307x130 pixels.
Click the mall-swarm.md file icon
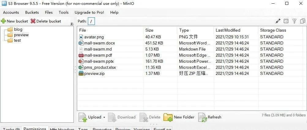coord(81,49)
